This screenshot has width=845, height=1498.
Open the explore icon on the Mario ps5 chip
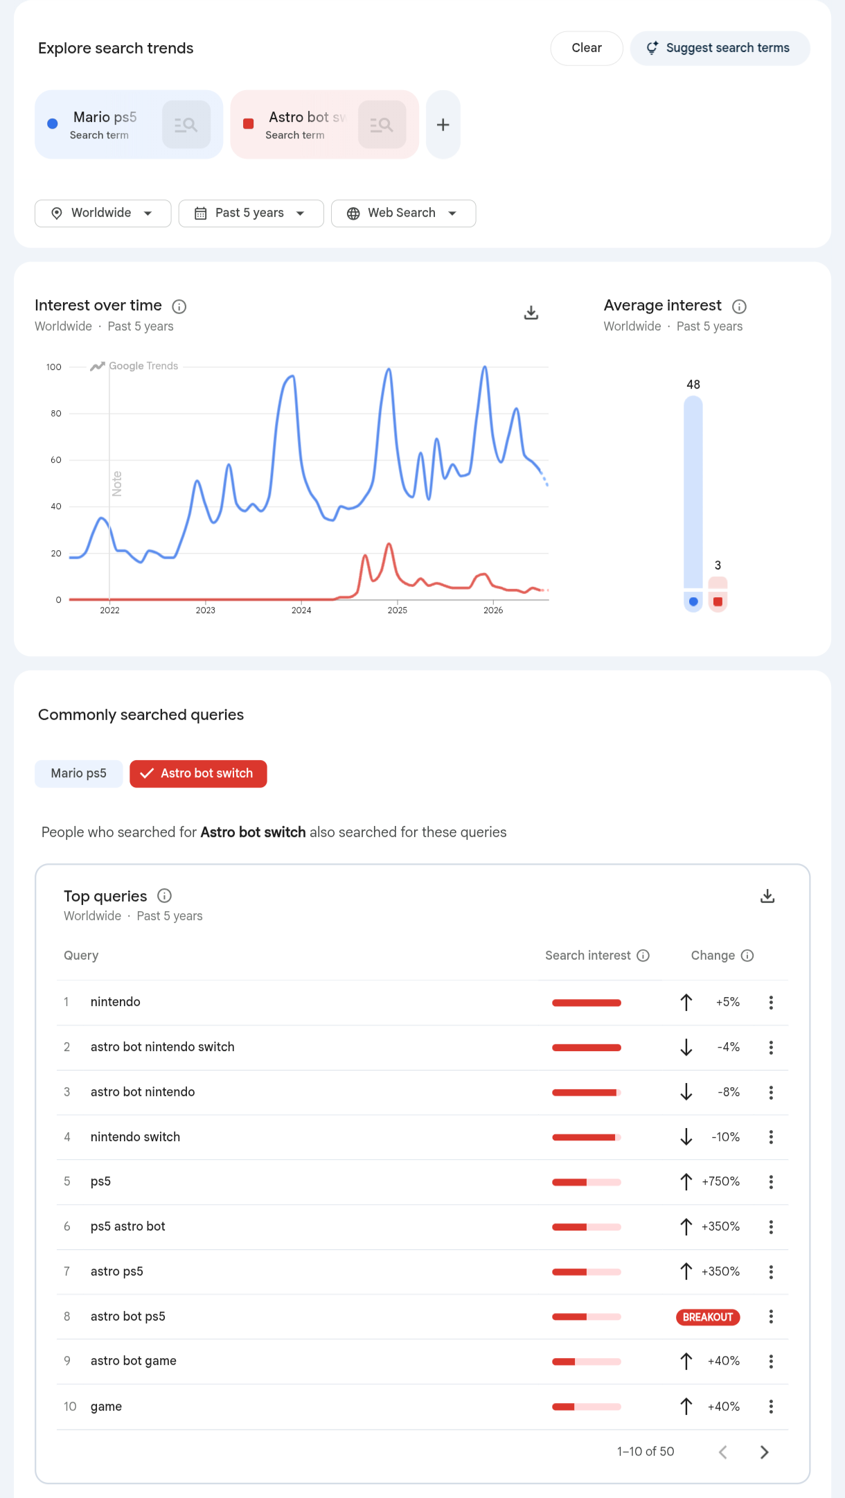(186, 125)
